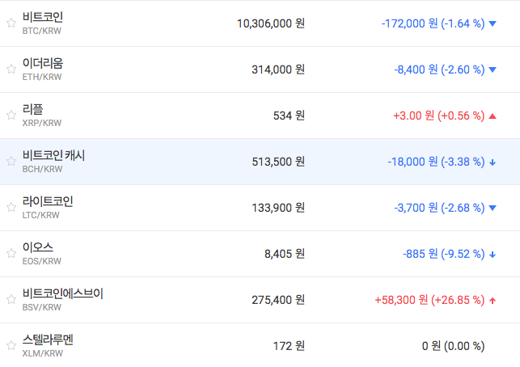This screenshot has width=520, height=367.
Task: Click the 133,900 원 Litecoin price
Action: (278, 208)
